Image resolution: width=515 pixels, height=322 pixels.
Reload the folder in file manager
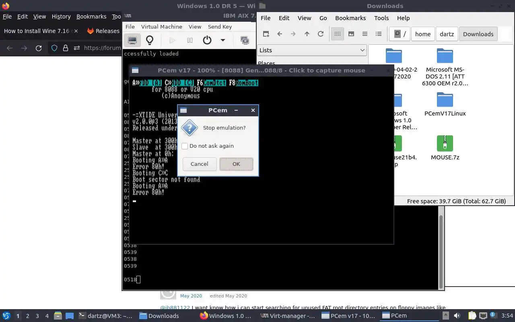pos(321,34)
